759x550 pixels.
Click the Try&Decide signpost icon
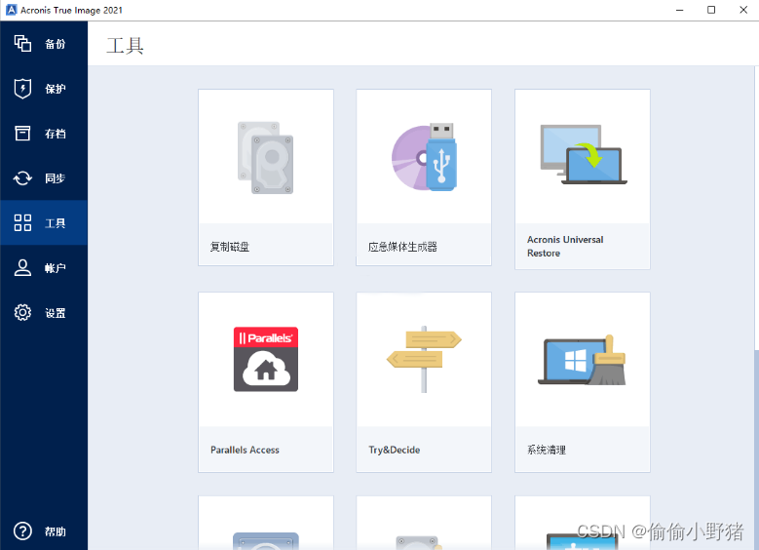click(424, 359)
